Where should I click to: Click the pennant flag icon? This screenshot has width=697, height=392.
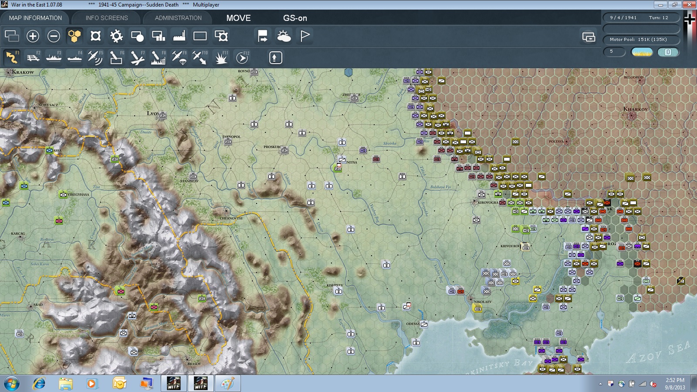pos(305,36)
